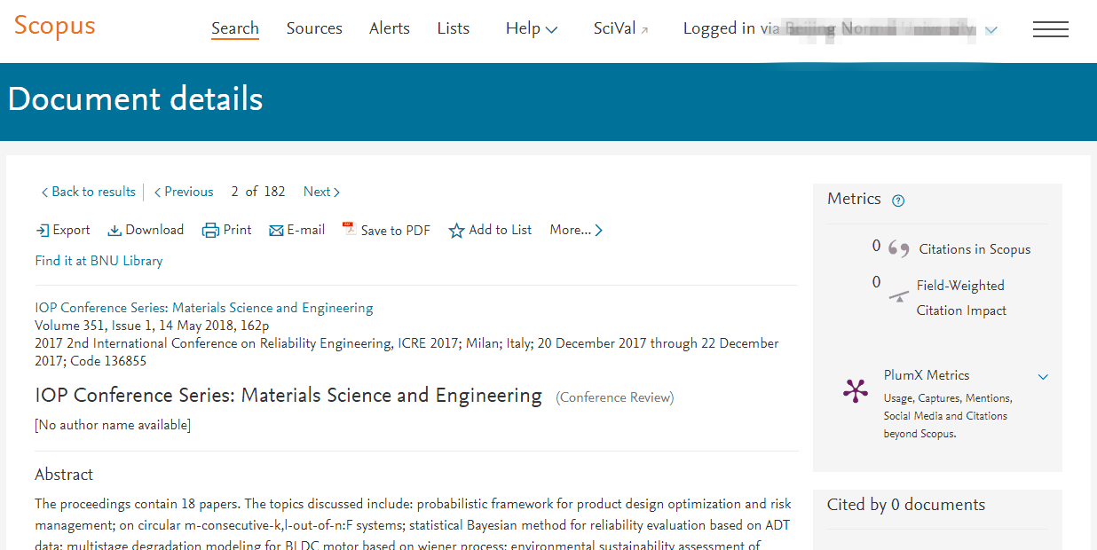Click the Add to List star icon
Image resolution: width=1097 pixels, height=550 pixels.
click(x=456, y=231)
